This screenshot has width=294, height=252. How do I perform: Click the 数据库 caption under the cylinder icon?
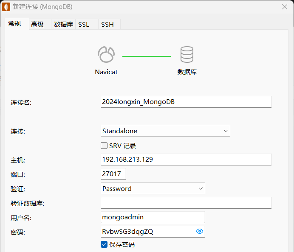[187, 72]
